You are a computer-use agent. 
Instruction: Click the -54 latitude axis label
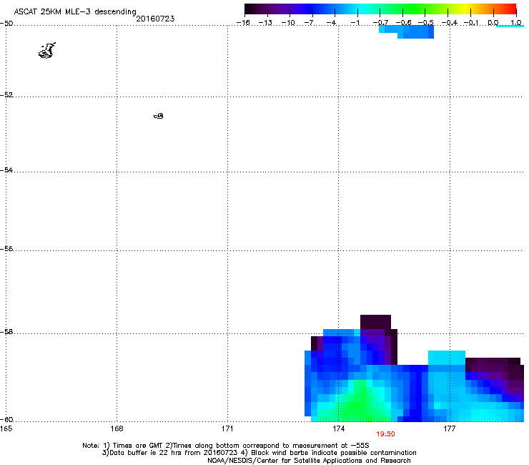(x=6, y=170)
